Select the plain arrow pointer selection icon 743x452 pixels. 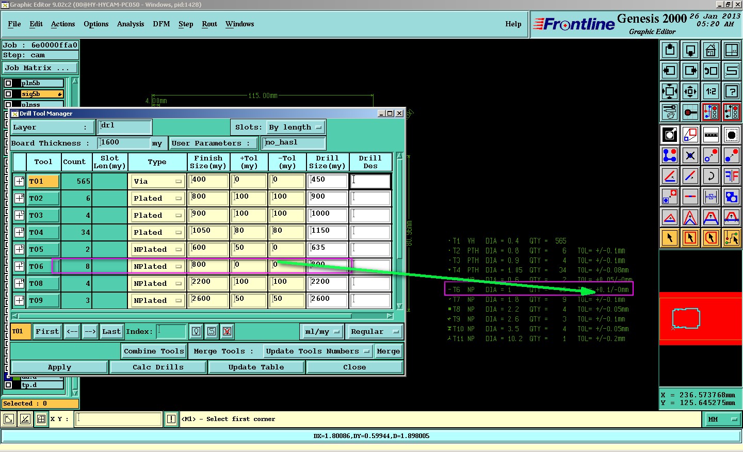click(x=670, y=238)
